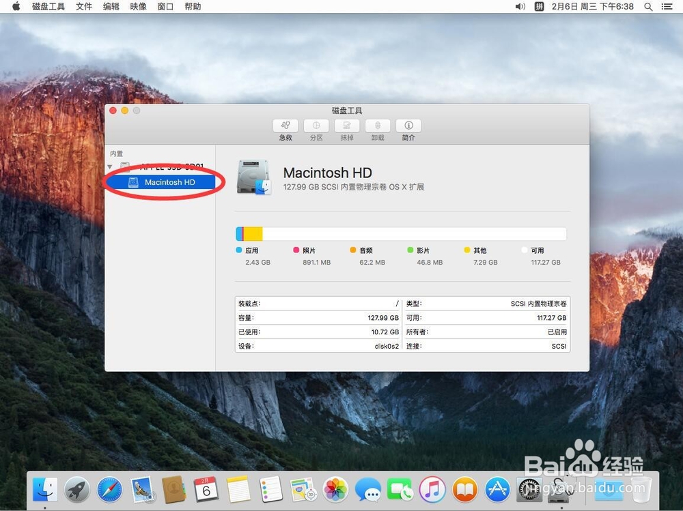Click the 照片 size 891.1 MB
683x511 pixels.
tap(317, 262)
